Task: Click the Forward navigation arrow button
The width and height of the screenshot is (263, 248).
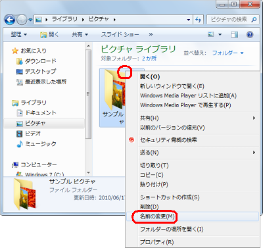Action: (22, 20)
